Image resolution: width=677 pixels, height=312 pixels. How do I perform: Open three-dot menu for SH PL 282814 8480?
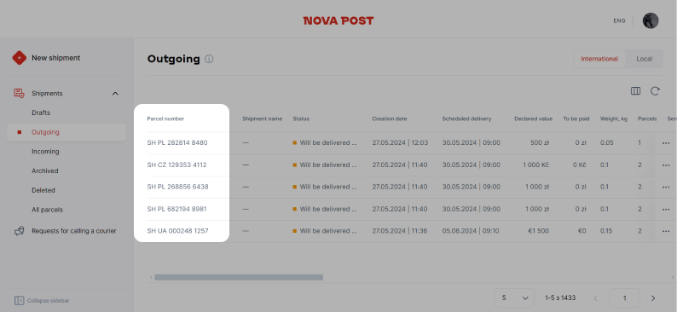pos(666,143)
